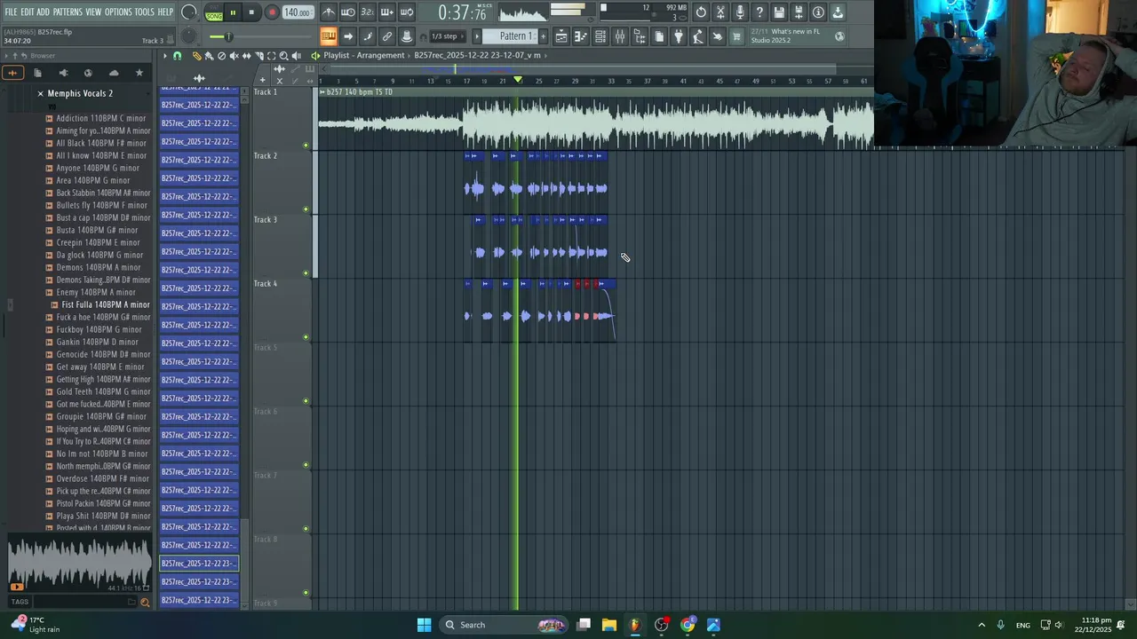Open the help question mark icon
Screen dimensions: 1137x639
tap(759, 12)
